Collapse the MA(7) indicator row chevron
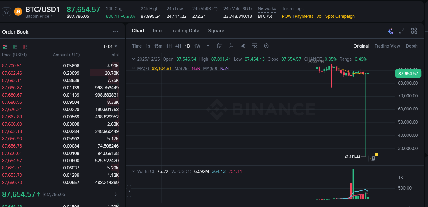 [134, 68]
